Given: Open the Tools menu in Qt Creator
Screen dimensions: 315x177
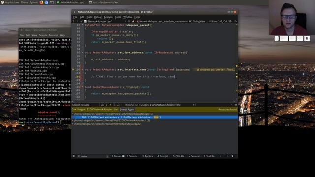Looking at the screenshot, I should 118,17.
